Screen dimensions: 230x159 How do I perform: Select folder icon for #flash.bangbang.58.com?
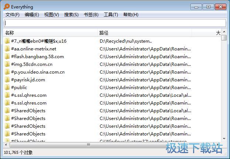pyautogui.click(x=7, y=56)
